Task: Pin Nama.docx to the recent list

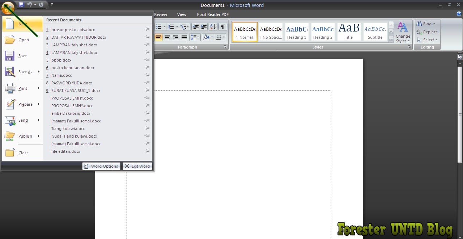Action: tap(147, 75)
